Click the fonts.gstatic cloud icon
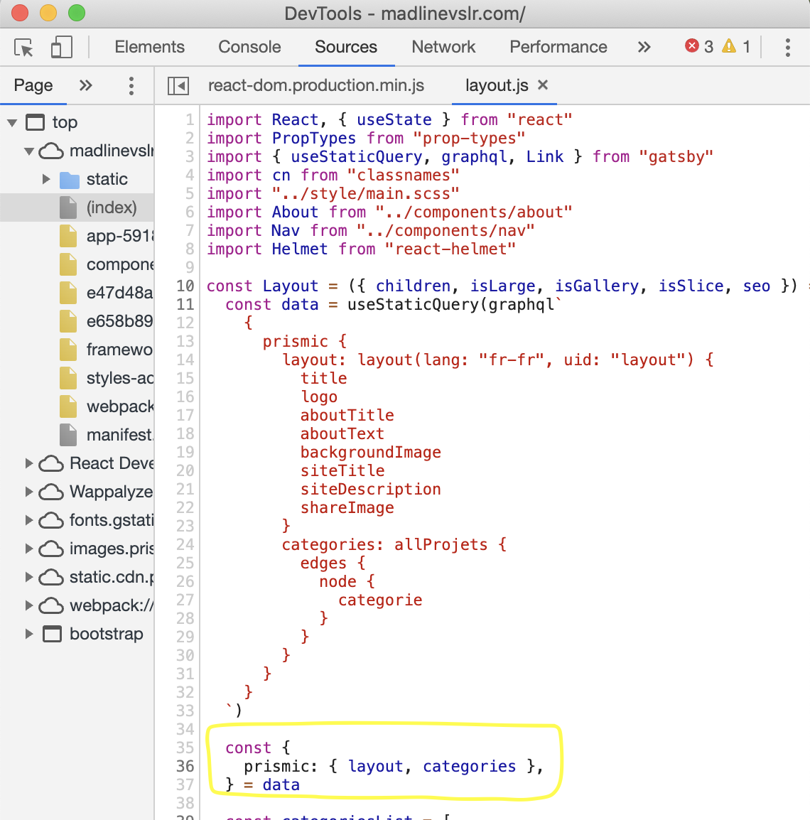Image resolution: width=810 pixels, height=820 pixels. (51, 520)
